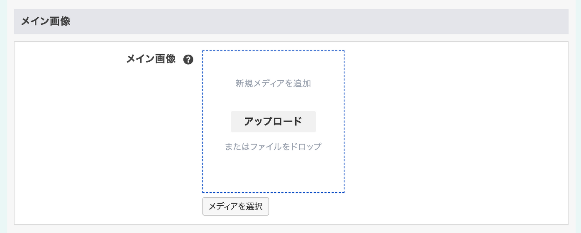
Task: Click the 新規メディアを追加 text
Action: tap(273, 84)
